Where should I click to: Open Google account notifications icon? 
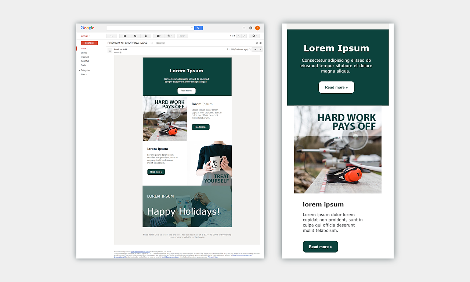(251, 28)
